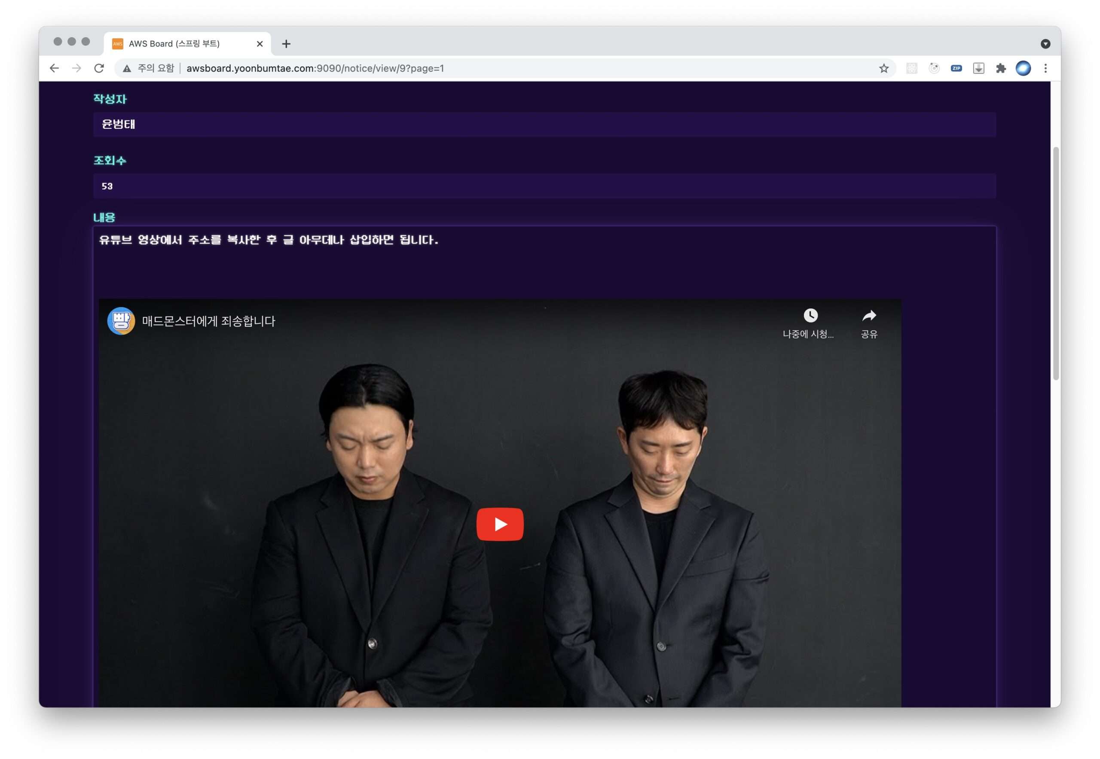Click the blue profile avatar icon

[x=1023, y=68]
